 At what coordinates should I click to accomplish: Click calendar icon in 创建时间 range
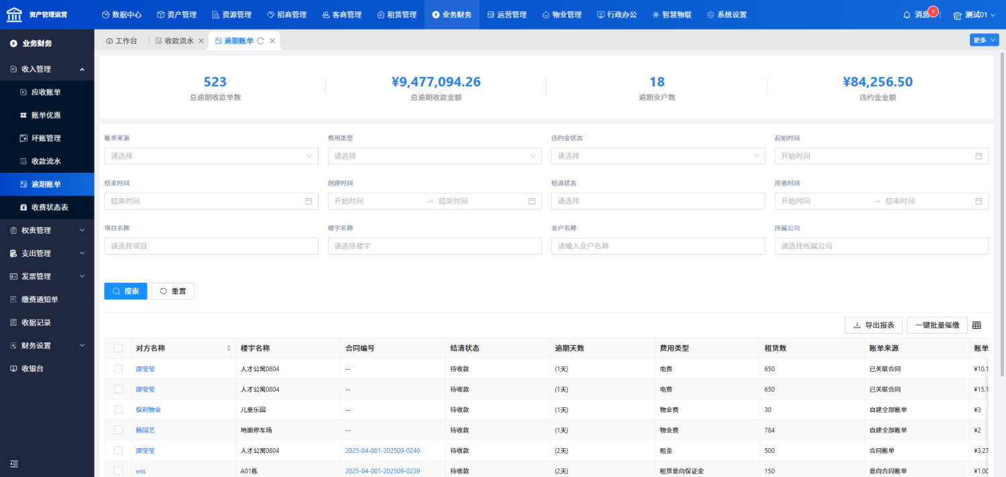(532, 201)
